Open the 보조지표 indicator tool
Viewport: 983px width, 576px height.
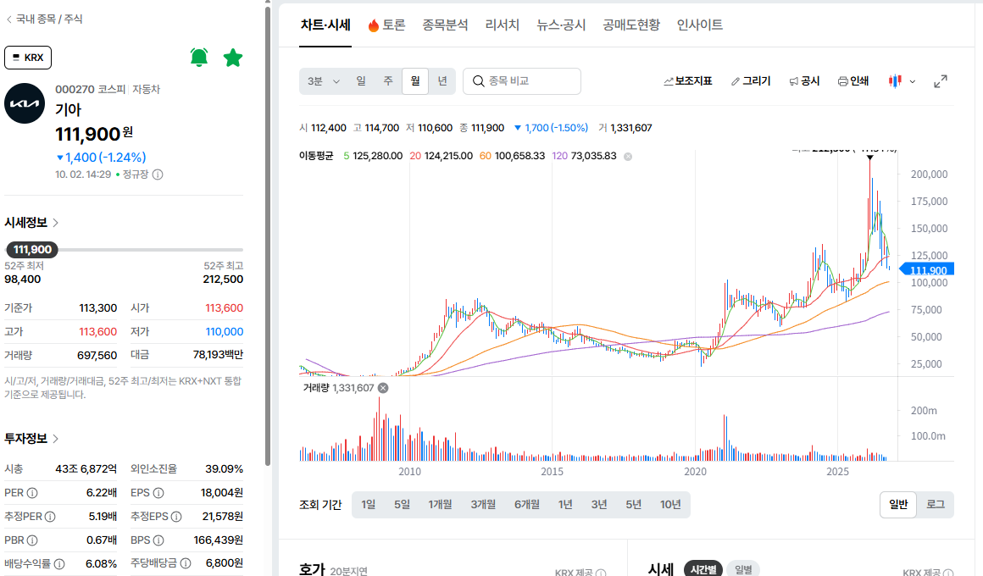tap(688, 80)
